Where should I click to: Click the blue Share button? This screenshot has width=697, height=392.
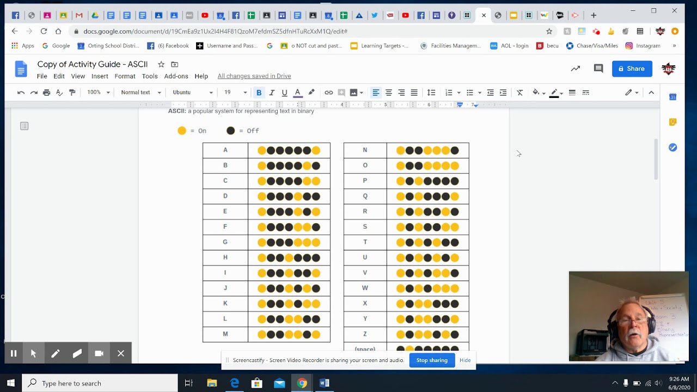click(632, 69)
